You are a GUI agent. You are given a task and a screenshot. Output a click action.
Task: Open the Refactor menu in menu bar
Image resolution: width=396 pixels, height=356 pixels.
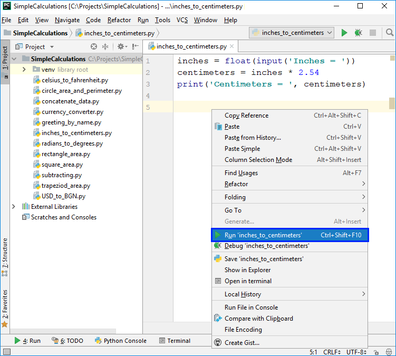pyautogui.click(x=119, y=20)
